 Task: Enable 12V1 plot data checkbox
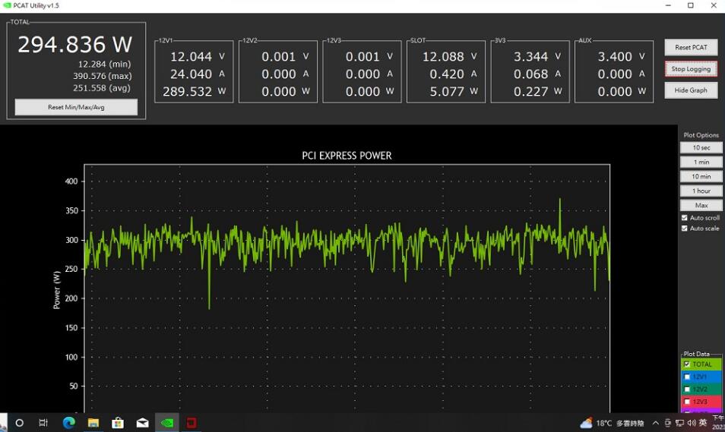[687, 377]
